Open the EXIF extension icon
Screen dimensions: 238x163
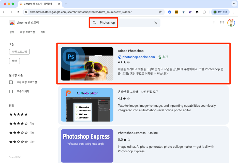coord(176,12)
